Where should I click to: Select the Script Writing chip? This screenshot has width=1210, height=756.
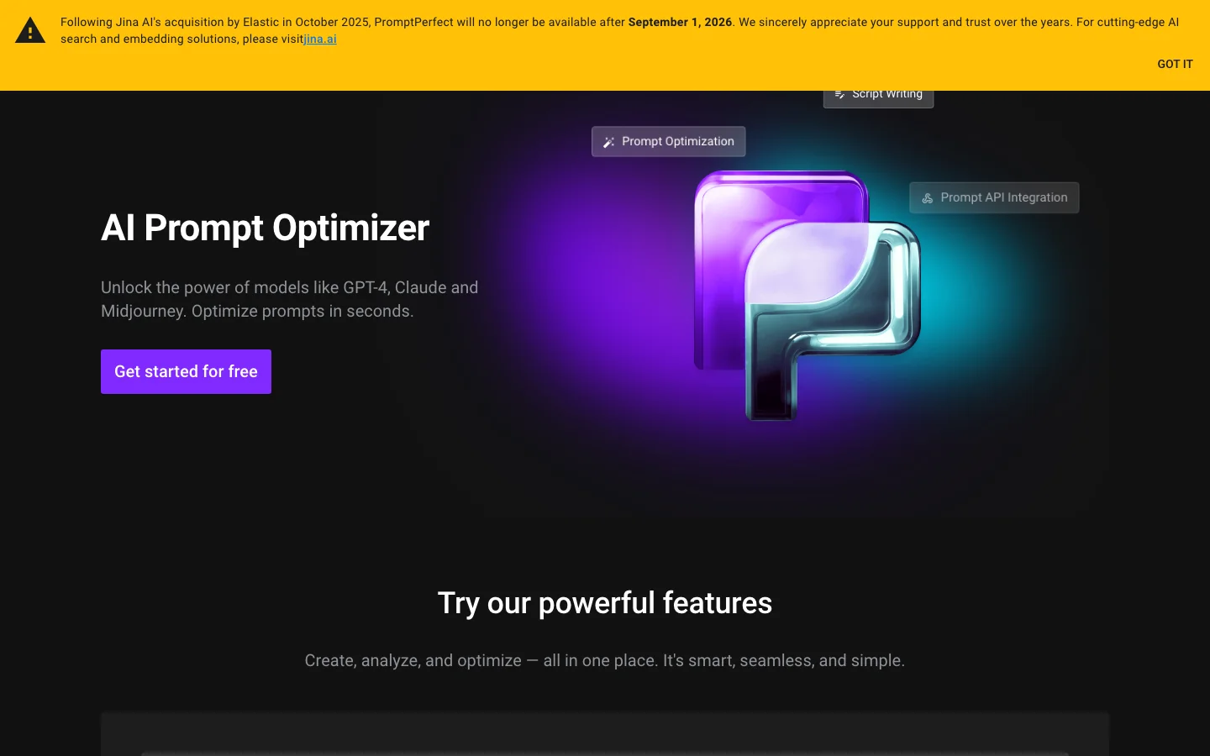pyautogui.click(x=878, y=97)
